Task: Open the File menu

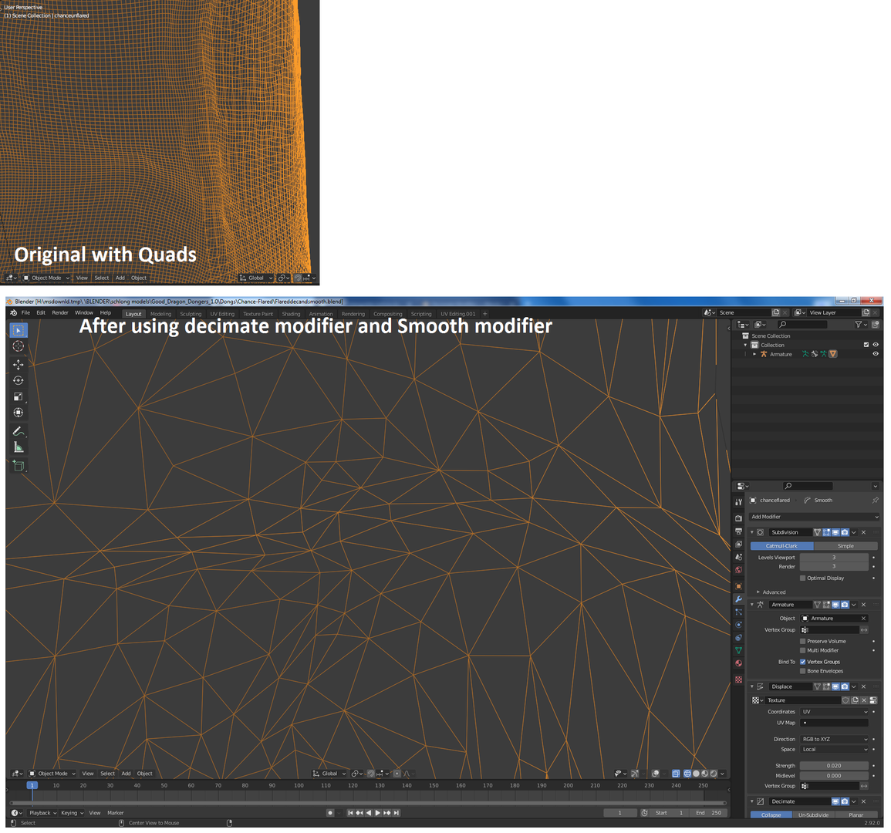Action: (25, 312)
